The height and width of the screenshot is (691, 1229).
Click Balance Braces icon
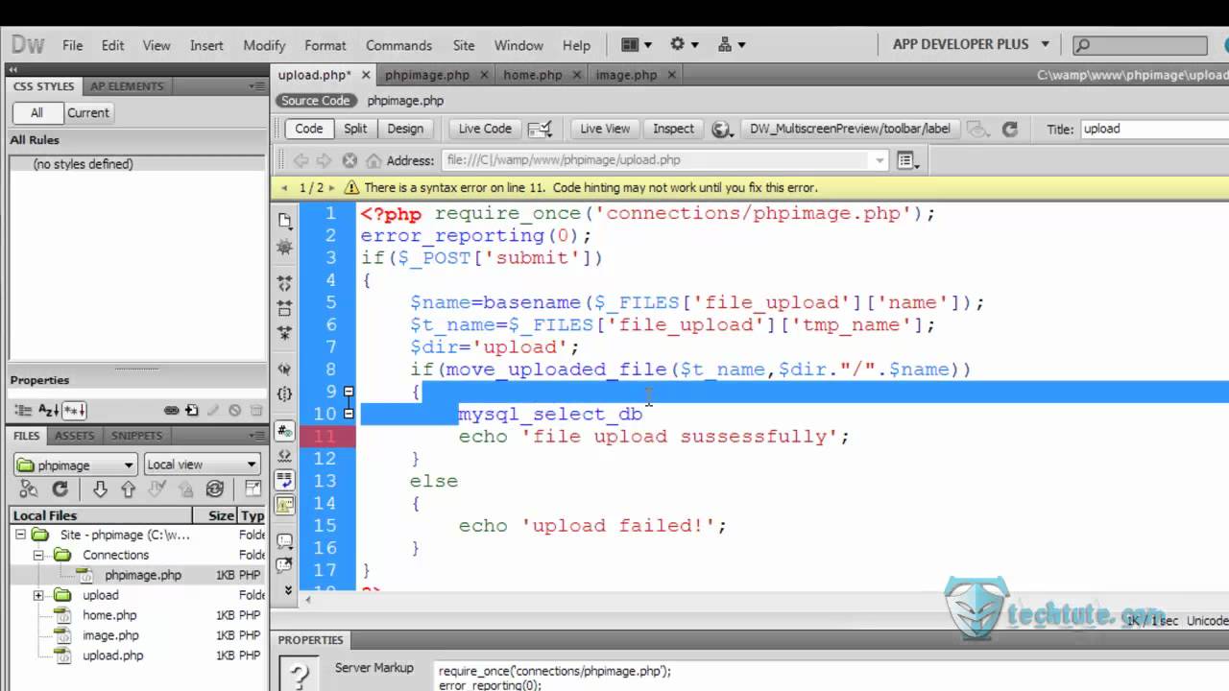(x=285, y=393)
